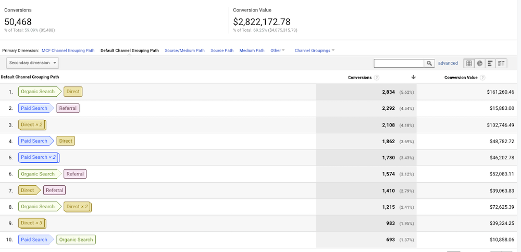Click the $161,260.46 conversion value
This screenshot has height=252, width=521.
[500, 92]
